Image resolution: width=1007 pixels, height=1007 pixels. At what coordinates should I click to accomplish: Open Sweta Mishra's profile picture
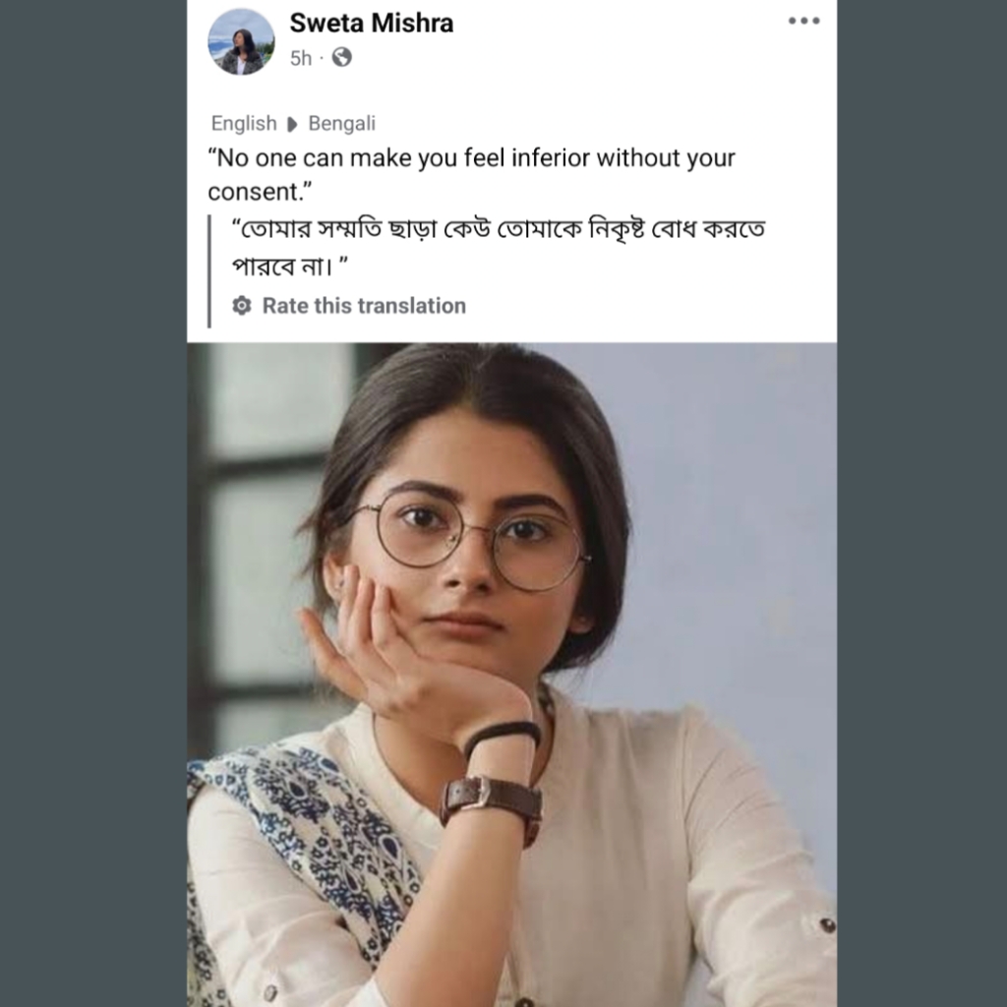241,42
